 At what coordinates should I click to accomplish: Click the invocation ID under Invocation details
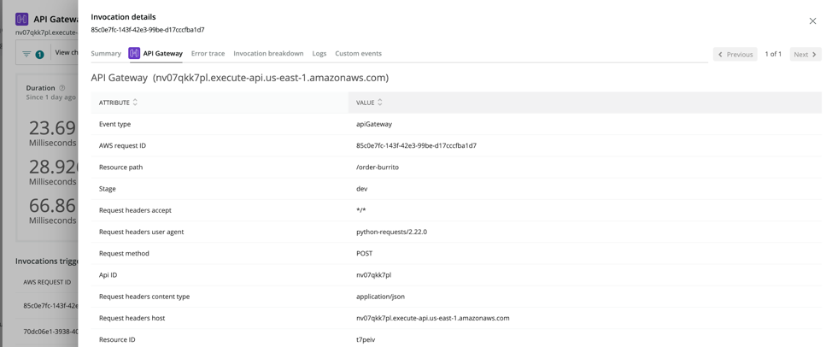[x=148, y=30]
